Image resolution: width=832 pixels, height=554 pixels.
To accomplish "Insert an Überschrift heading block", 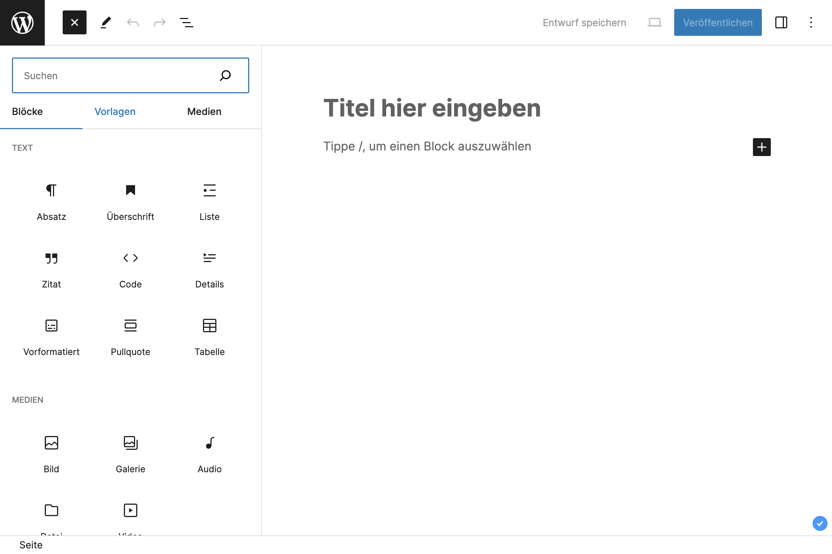I will click(131, 202).
